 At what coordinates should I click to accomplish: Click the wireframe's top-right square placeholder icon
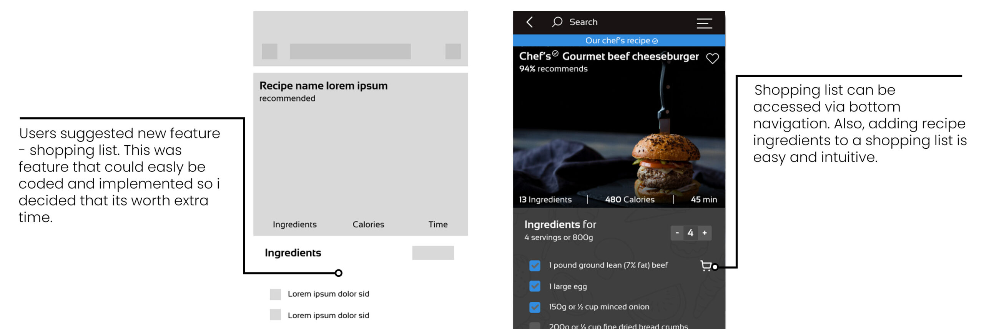(x=453, y=52)
